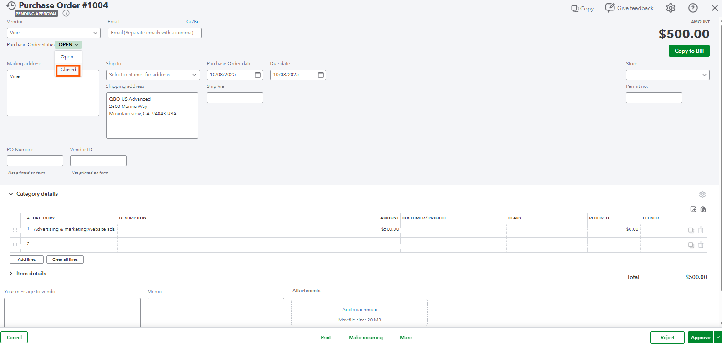This screenshot has height=345, width=722.
Task: Select Open from the status menu
Action: coord(67,57)
